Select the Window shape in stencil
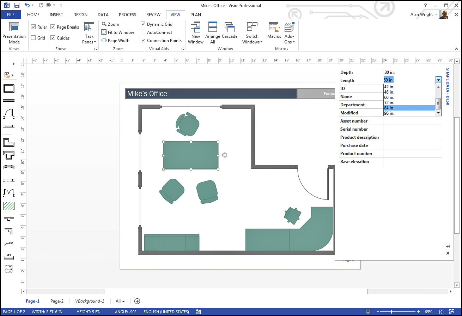This screenshot has height=316, width=462. pyautogui.click(x=9, y=126)
